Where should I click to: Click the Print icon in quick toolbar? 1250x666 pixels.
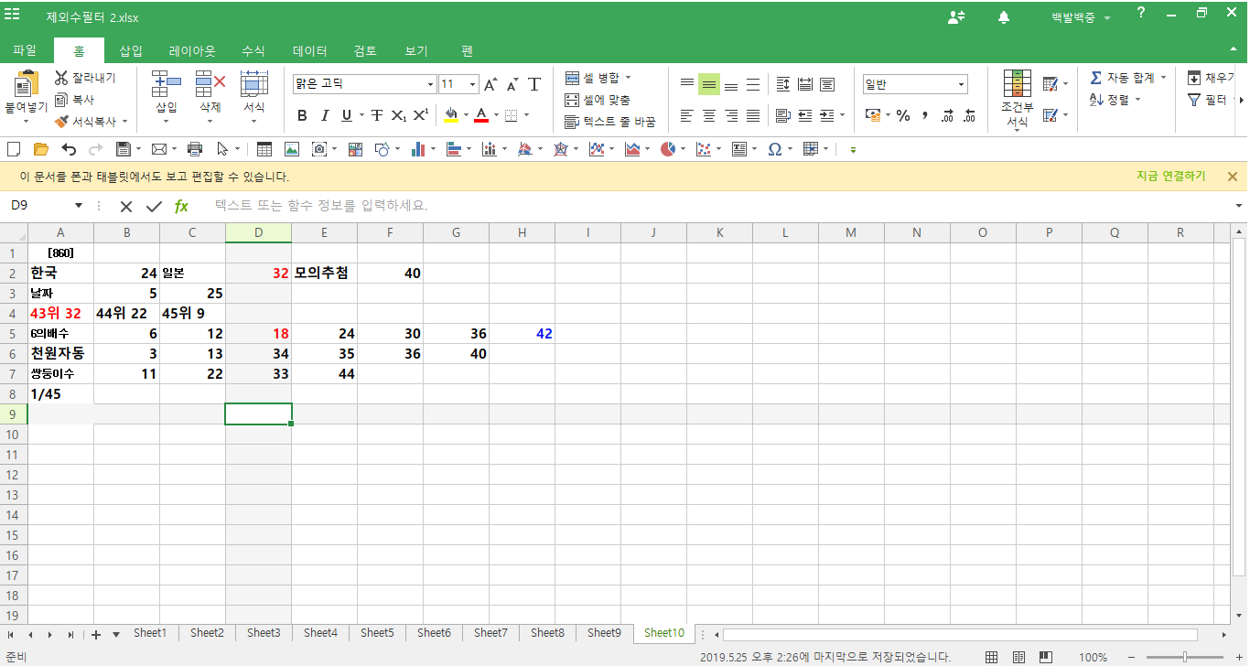194,149
